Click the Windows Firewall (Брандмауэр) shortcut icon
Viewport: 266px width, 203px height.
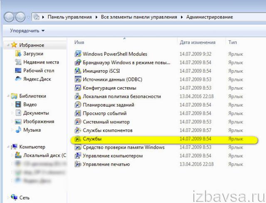[x=78, y=62]
